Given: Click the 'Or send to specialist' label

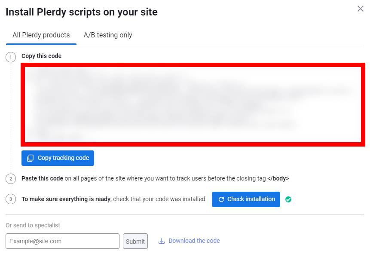Looking at the screenshot, I should tap(33, 225).
